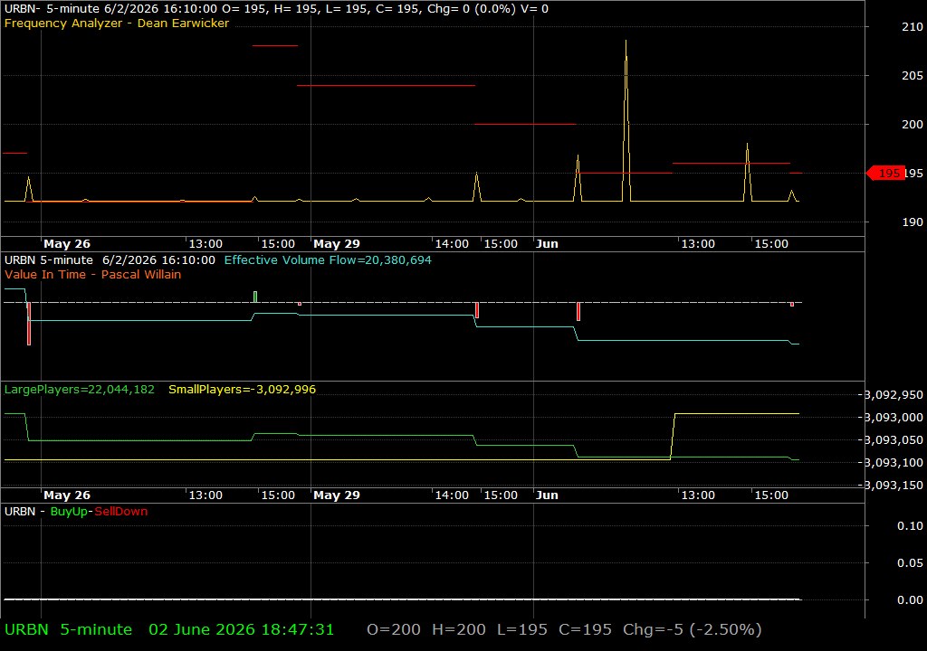The image size is (927, 651).
Task: Click the tallest yellow price spike on the Jun session
Action: pyautogui.click(x=626, y=118)
